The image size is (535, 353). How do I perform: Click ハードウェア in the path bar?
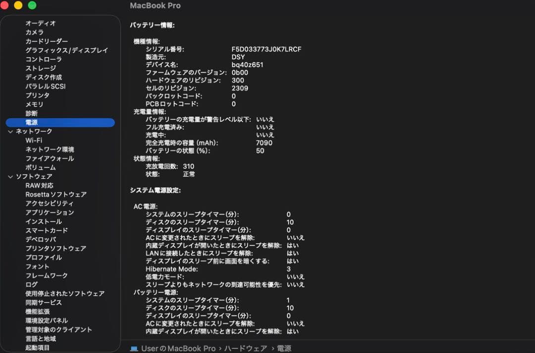point(246,349)
